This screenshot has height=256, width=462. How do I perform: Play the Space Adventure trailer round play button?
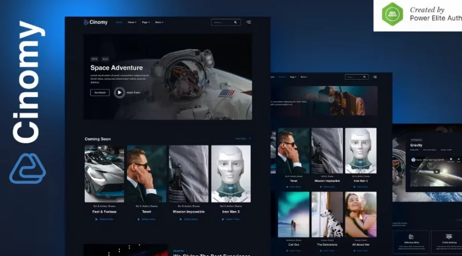[120, 92]
